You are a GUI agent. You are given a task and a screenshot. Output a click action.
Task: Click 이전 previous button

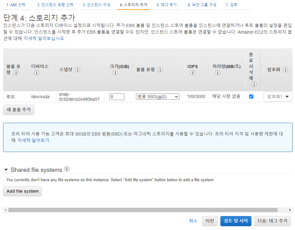(210, 221)
